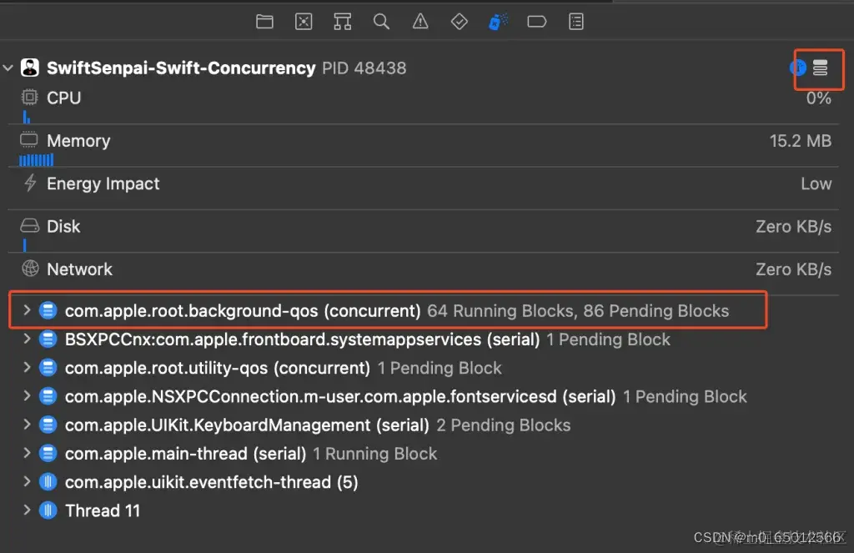Image resolution: width=854 pixels, height=553 pixels.
Task: Open the Report navigator icon
Action: [576, 22]
